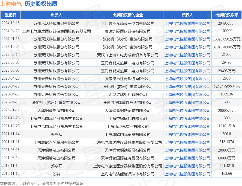Screen dimensions: 242x186
Task: Select amount 100000
Action: click(226, 31)
